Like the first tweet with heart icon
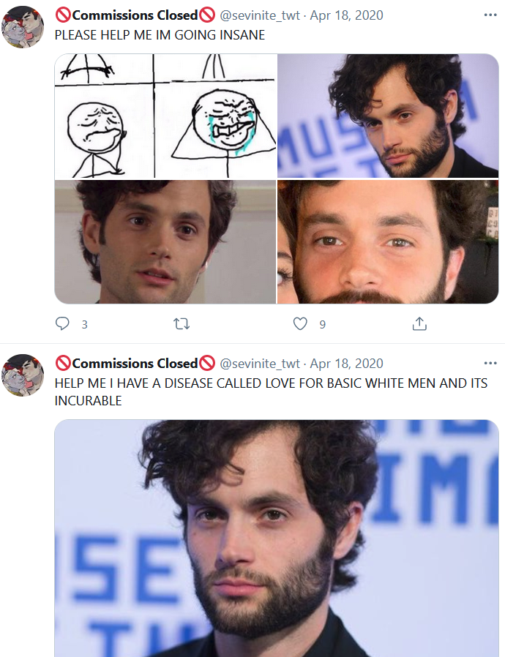The width and height of the screenshot is (505, 657). point(300,323)
